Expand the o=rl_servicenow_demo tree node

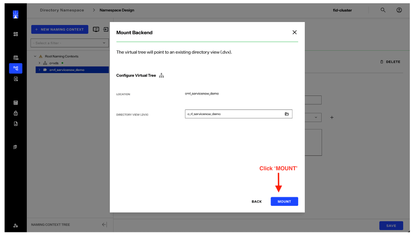point(39,70)
